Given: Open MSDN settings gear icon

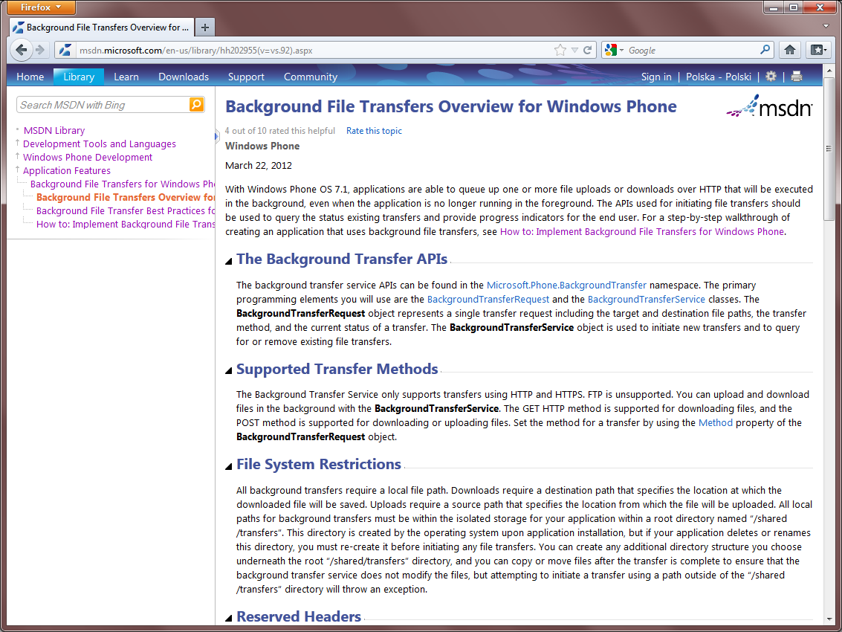Looking at the screenshot, I should (771, 77).
